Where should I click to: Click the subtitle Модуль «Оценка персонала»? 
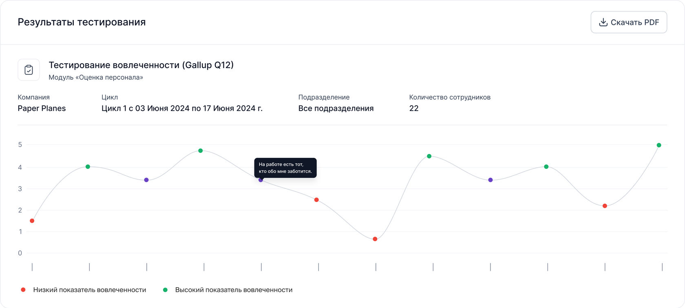pyautogui.click(x=96, y=78)
